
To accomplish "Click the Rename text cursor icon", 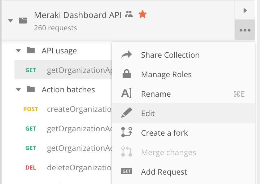I will point(126,93).
